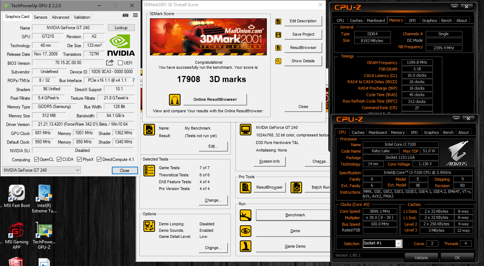Open MSI Gaming APP desktop shortcut

point(17,236)
